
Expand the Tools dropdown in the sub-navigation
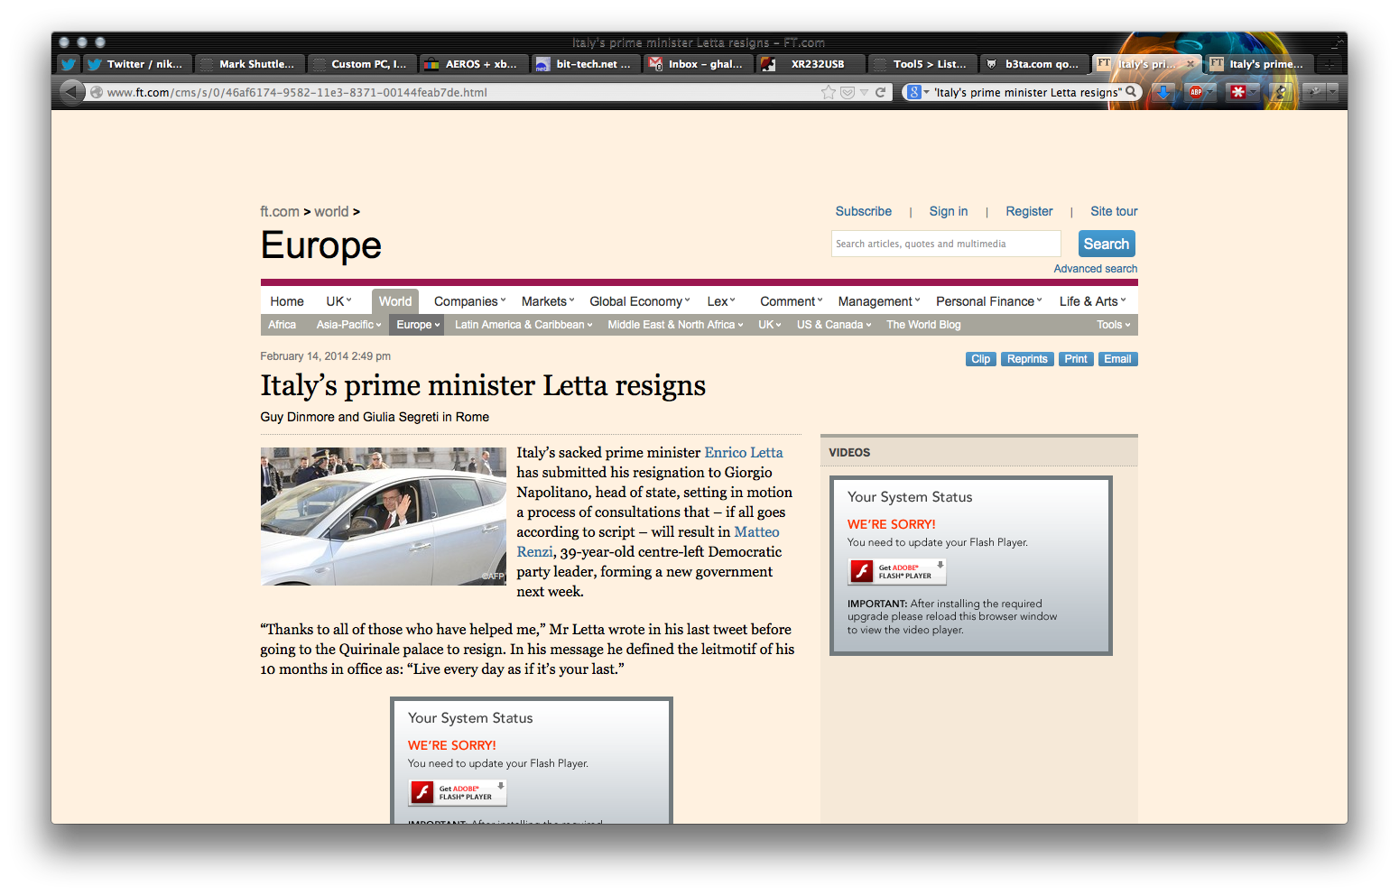click(1113, 325)
